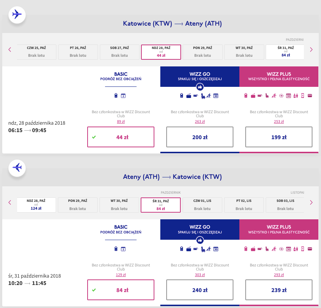Click the trolley bag icon under outbound WIZZ PLUS
Viewport: 321px width, 308px height.
(x=253, y=96)
